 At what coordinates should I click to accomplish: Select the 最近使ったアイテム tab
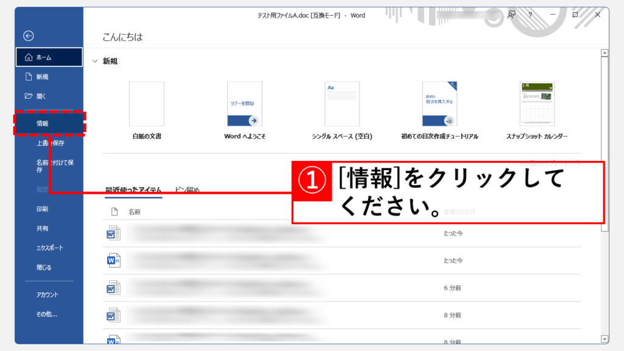[133, 190]
